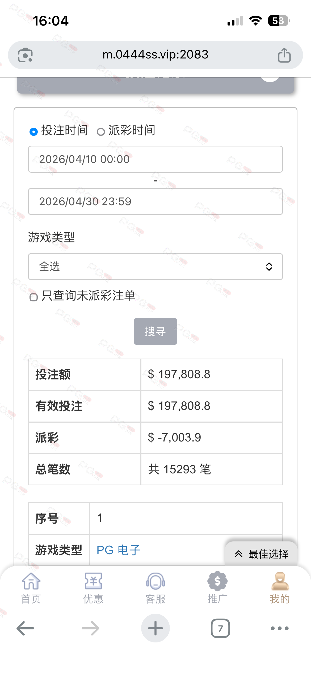Open the PG 电子 game type link

[x=118, y=550]
